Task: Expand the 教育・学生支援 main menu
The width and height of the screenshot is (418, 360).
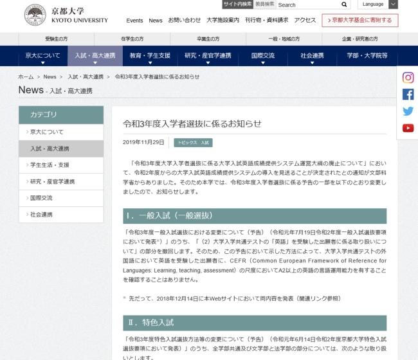Action: click(150, 56)
